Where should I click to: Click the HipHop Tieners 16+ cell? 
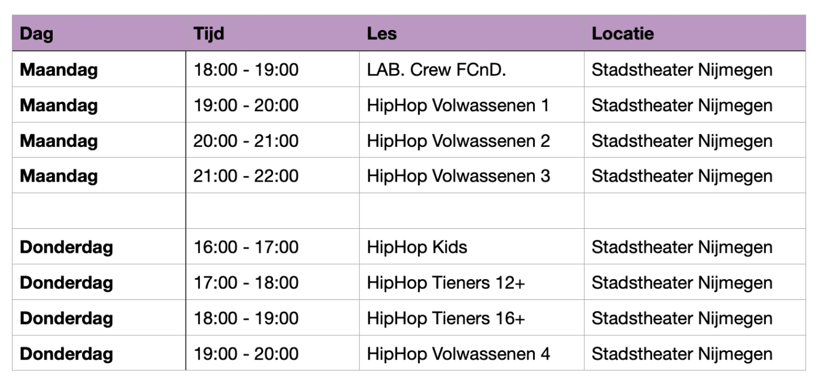tap(446, 318)
